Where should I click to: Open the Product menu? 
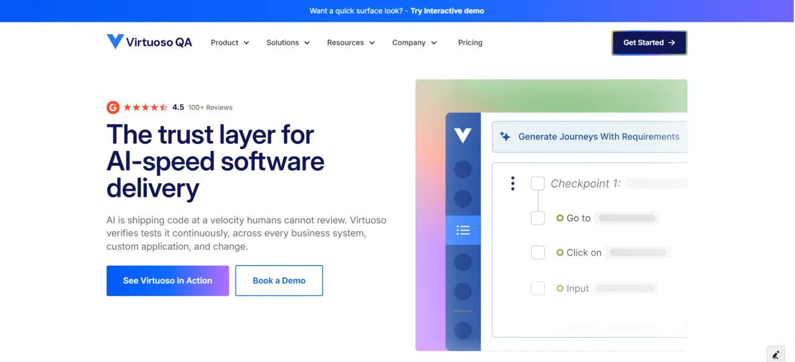(230, 43)
